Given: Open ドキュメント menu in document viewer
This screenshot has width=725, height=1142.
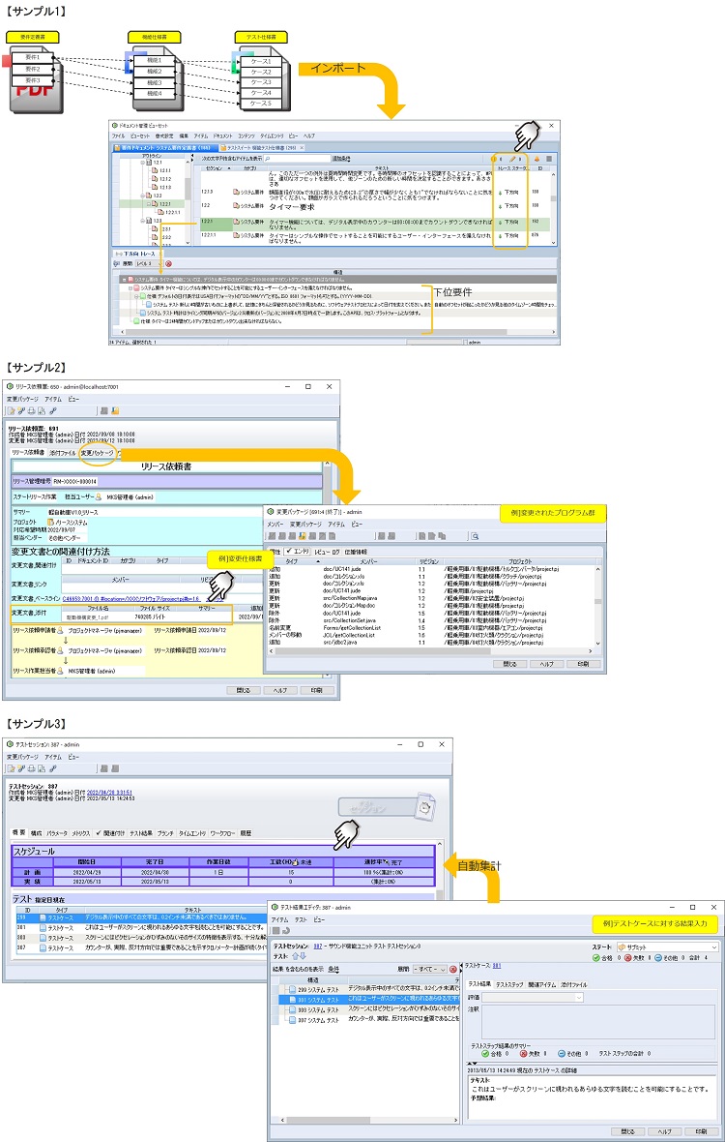Looking at the screenshot, I should pyautogui.click(x=222, y=136).
